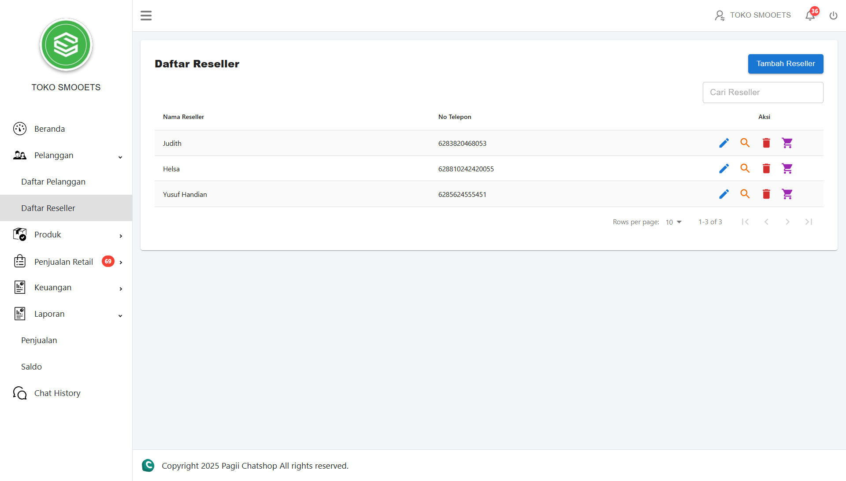Screen dimensions: 846x481
Task: Go to Beranda dashboard
Action: (49, 129)
